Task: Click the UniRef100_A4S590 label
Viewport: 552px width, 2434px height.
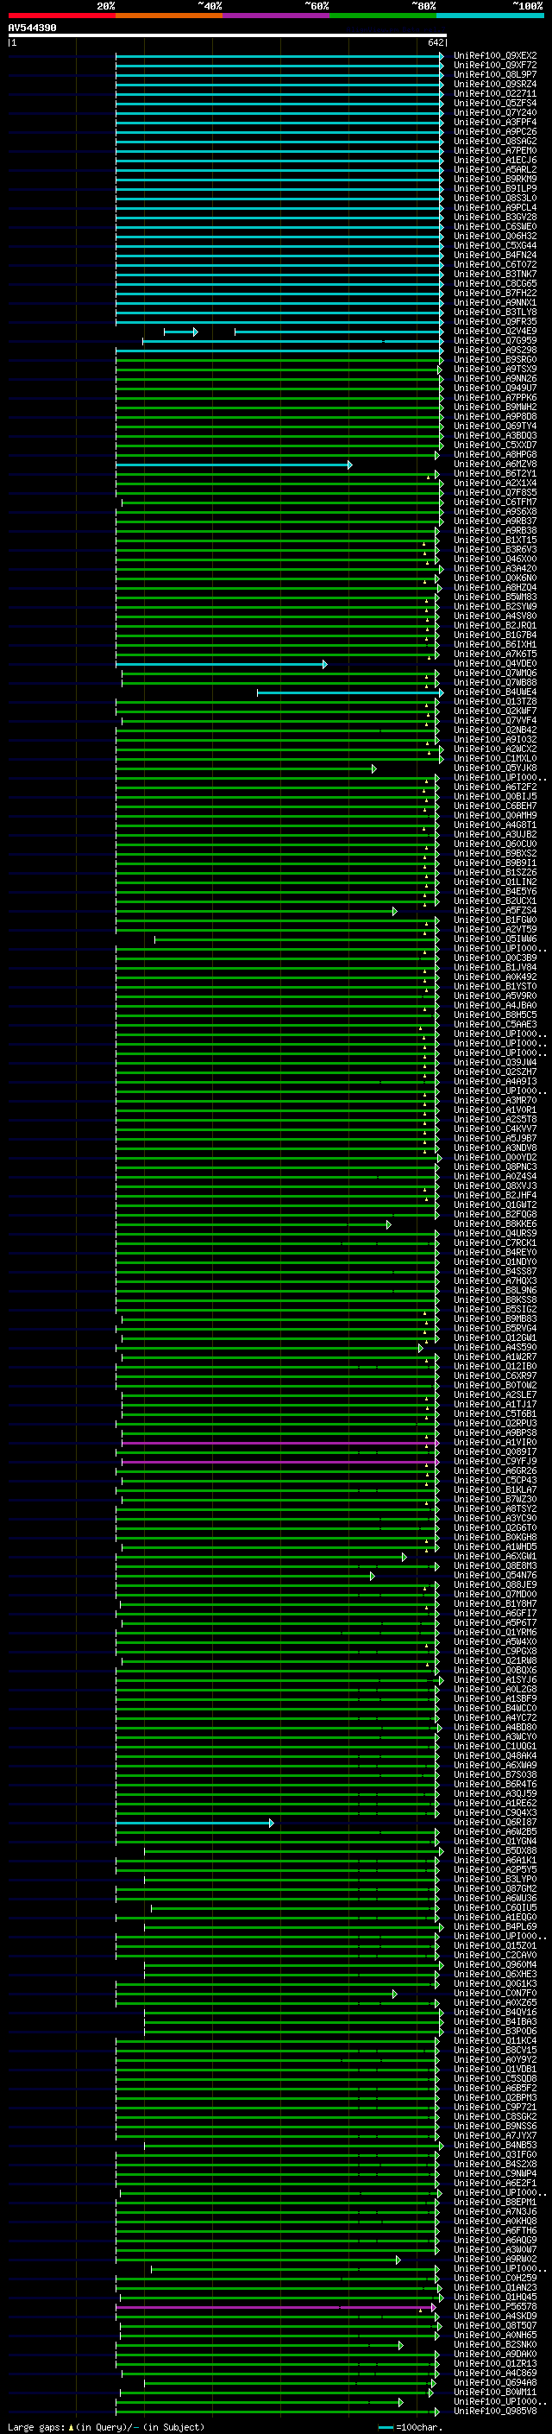Action: [495, 1348]
